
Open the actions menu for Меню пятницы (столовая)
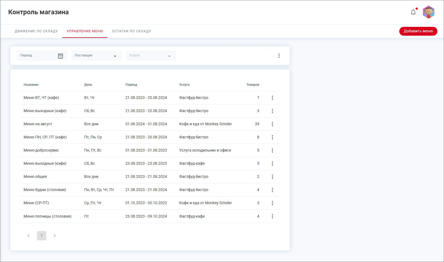[x=272, y=216]
